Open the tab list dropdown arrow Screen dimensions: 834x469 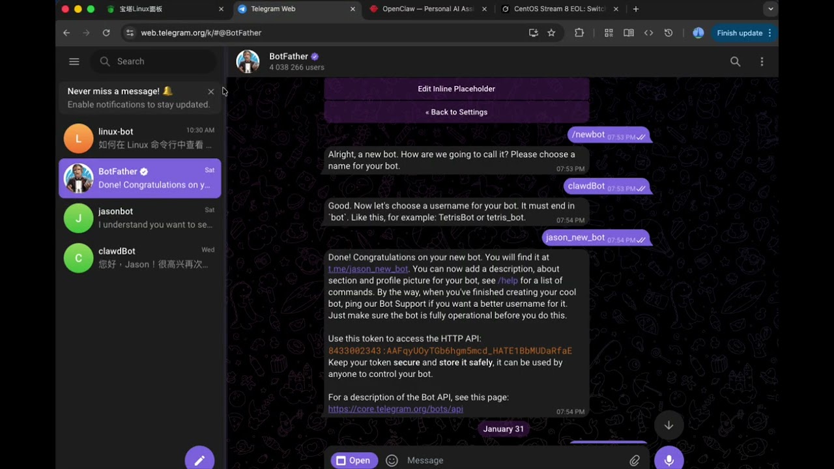tap(771, 9)
